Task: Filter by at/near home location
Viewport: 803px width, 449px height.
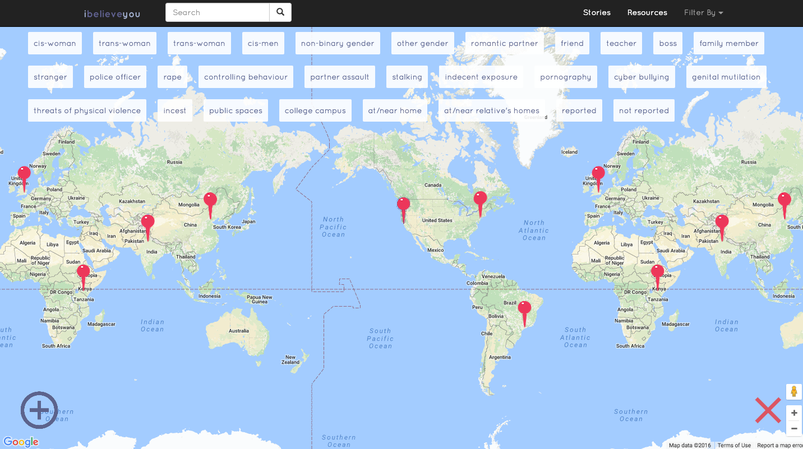Action: coord(395,110)
